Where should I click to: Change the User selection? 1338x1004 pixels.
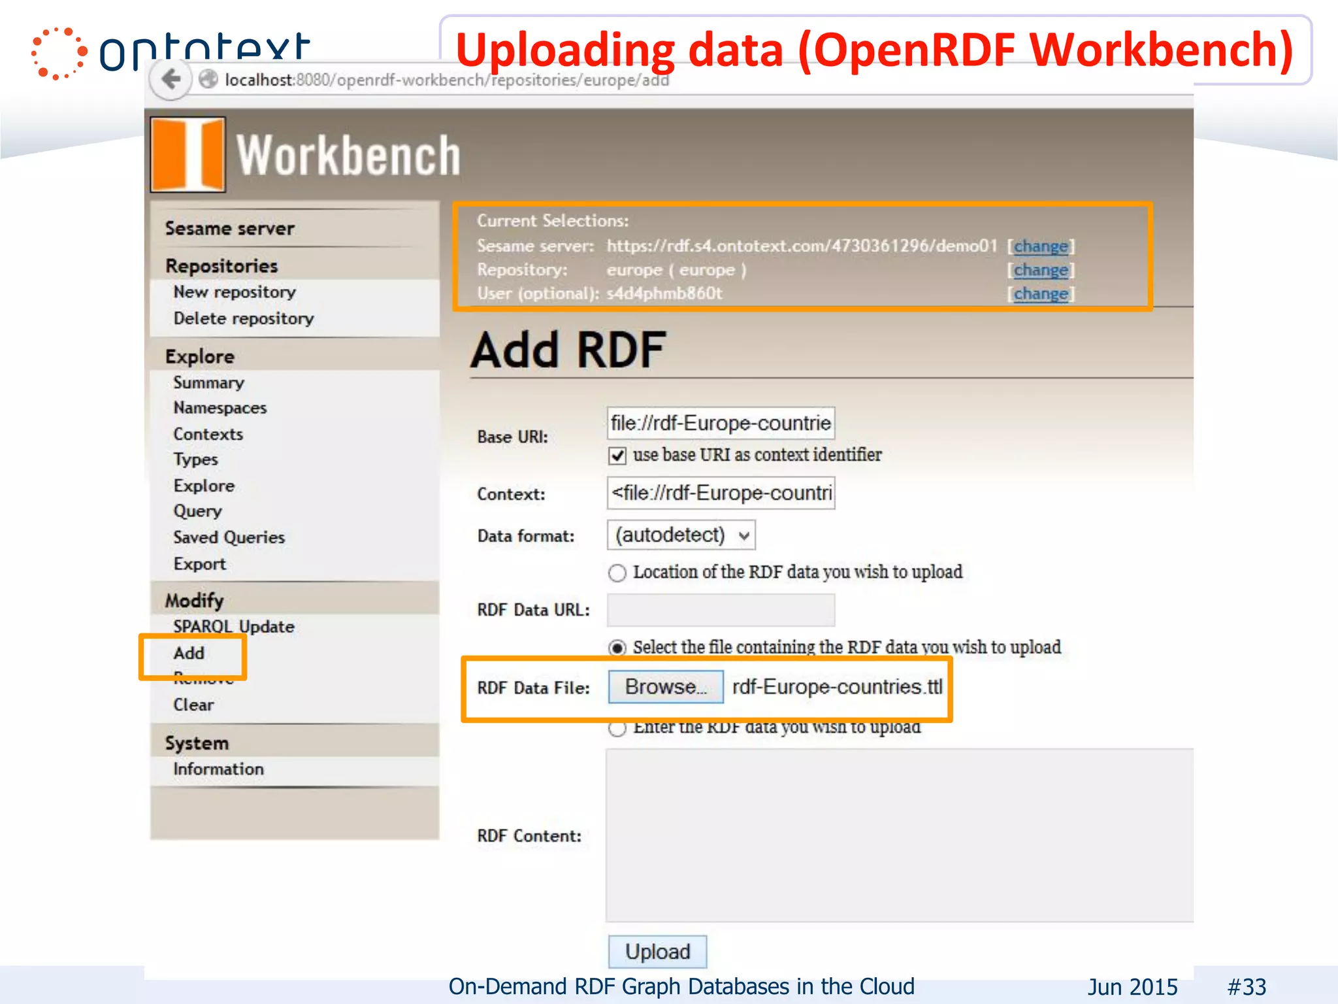pos(1040,294)
